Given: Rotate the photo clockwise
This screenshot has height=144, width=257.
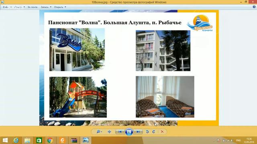Looking at the screenshot, I should point(153,132).
